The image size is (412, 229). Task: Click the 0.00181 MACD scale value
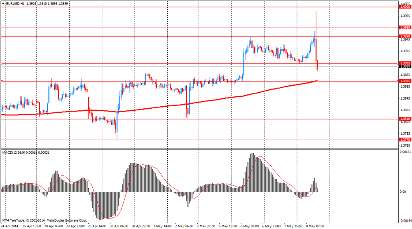tap(405, 152)
